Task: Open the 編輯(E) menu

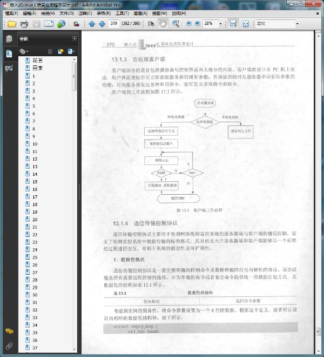Action: click(x=30, y=14)
